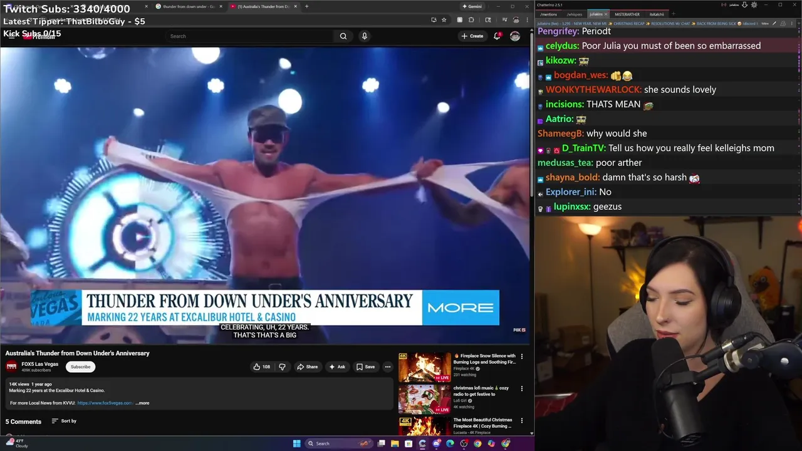
Task: Open Most Beautiful Christmas Fireplace thumbnail
Action: coord(424,427)
